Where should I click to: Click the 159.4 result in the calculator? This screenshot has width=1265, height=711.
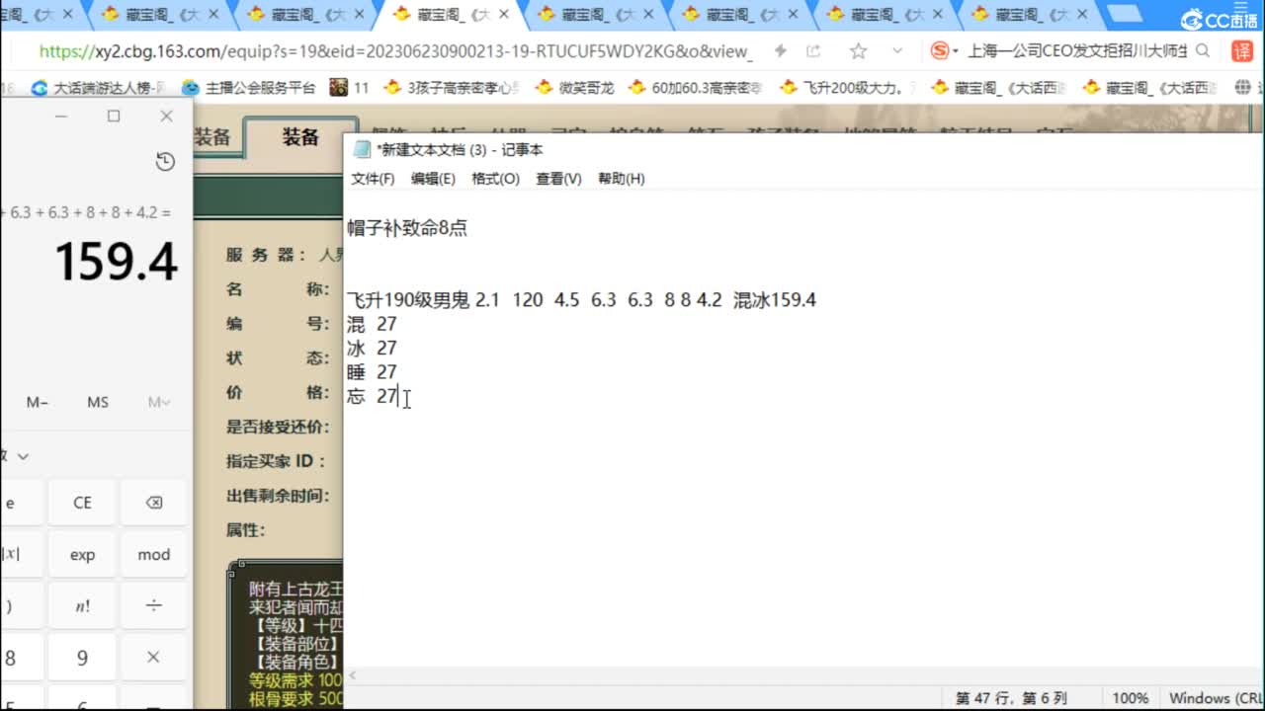click(x=117, y=262)
